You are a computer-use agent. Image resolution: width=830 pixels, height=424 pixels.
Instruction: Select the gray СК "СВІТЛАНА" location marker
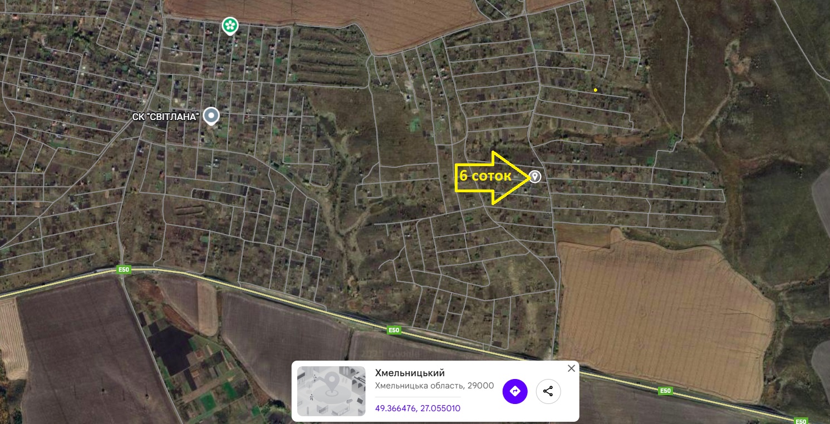click(x=211, y=116)
